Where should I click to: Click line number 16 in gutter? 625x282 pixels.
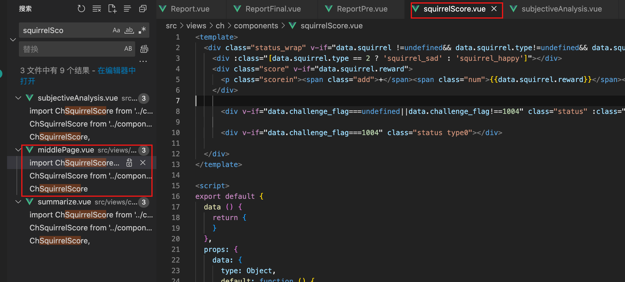click(176, 196)
